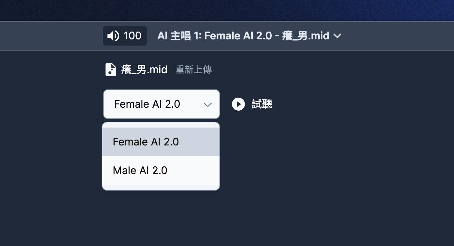Click the arrow inside the voice selector

[x=207, y=104]
